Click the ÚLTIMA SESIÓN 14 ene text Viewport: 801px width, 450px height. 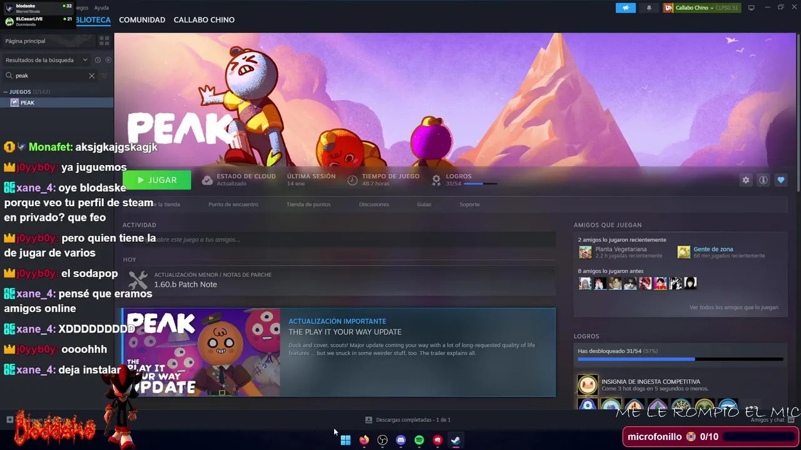coord(311,180)
